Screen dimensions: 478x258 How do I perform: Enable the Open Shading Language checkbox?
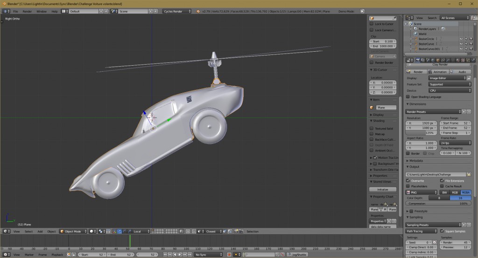click(x=408, y=97)
